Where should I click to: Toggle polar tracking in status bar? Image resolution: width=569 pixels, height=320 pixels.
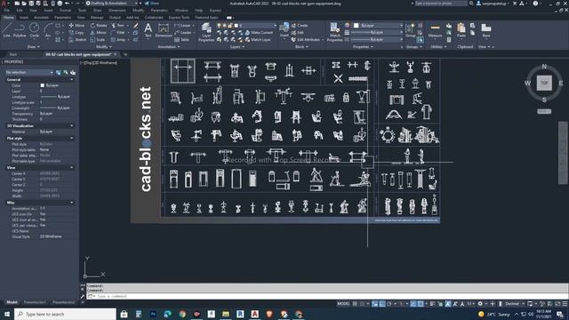click(x=389, y=304)
